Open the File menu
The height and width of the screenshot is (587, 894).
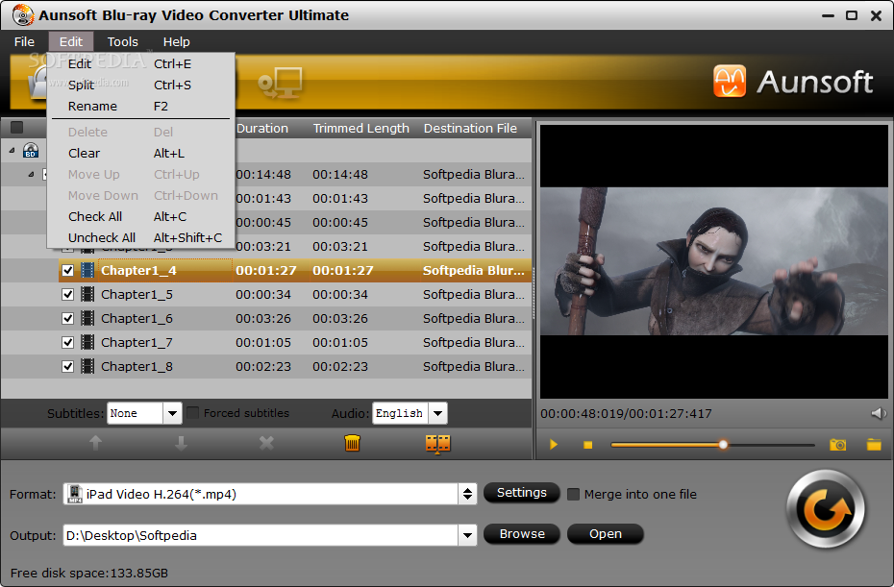click(x=24, y=41)
